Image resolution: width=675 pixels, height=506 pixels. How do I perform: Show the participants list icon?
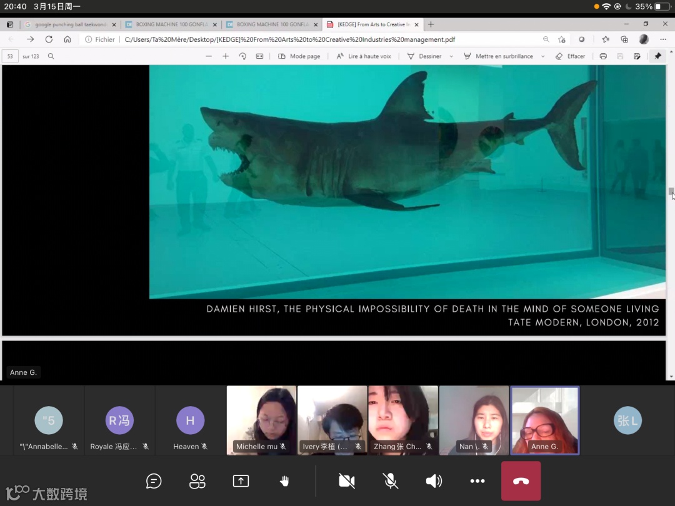[x=197, y=481]
